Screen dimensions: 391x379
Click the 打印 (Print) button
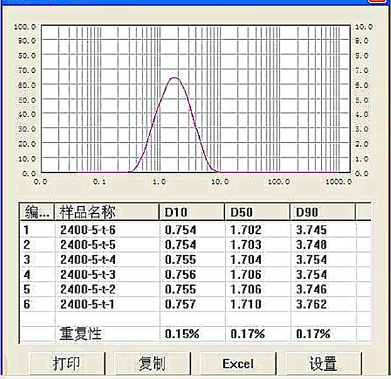point(67,364)
